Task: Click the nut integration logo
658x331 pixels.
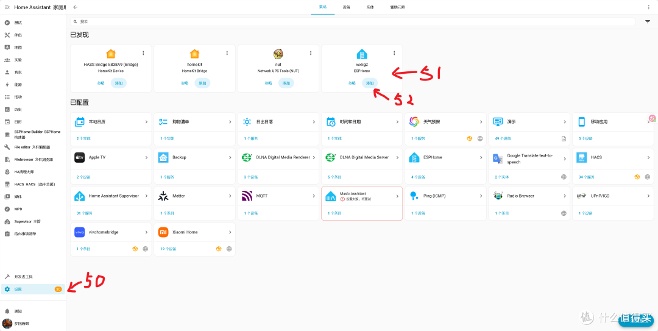Action: 278,54
